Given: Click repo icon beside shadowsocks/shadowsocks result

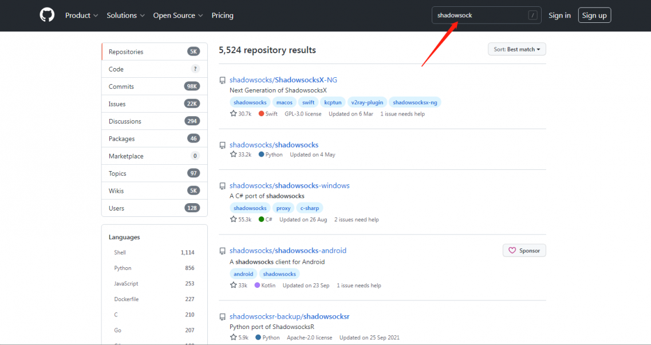Looking at the screenshot, I should (223, 145).
